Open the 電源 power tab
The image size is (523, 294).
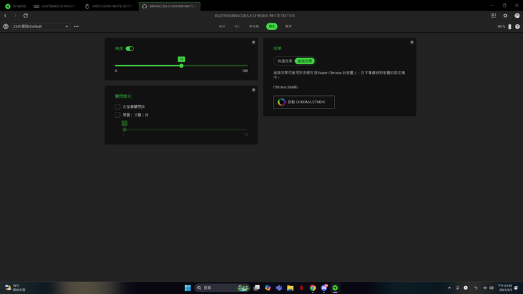point(288,26)
